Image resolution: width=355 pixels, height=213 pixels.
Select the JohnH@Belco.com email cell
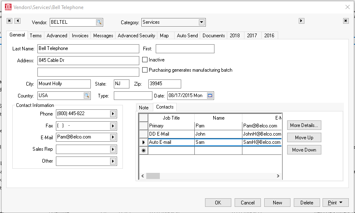(x=262, y=134)
